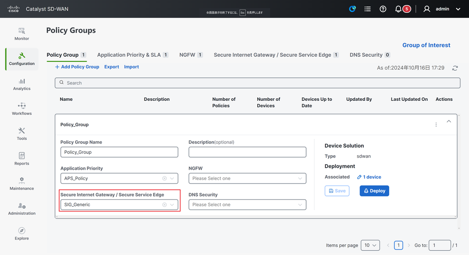Open the Configuration section in sidebar

coord(22,59)
